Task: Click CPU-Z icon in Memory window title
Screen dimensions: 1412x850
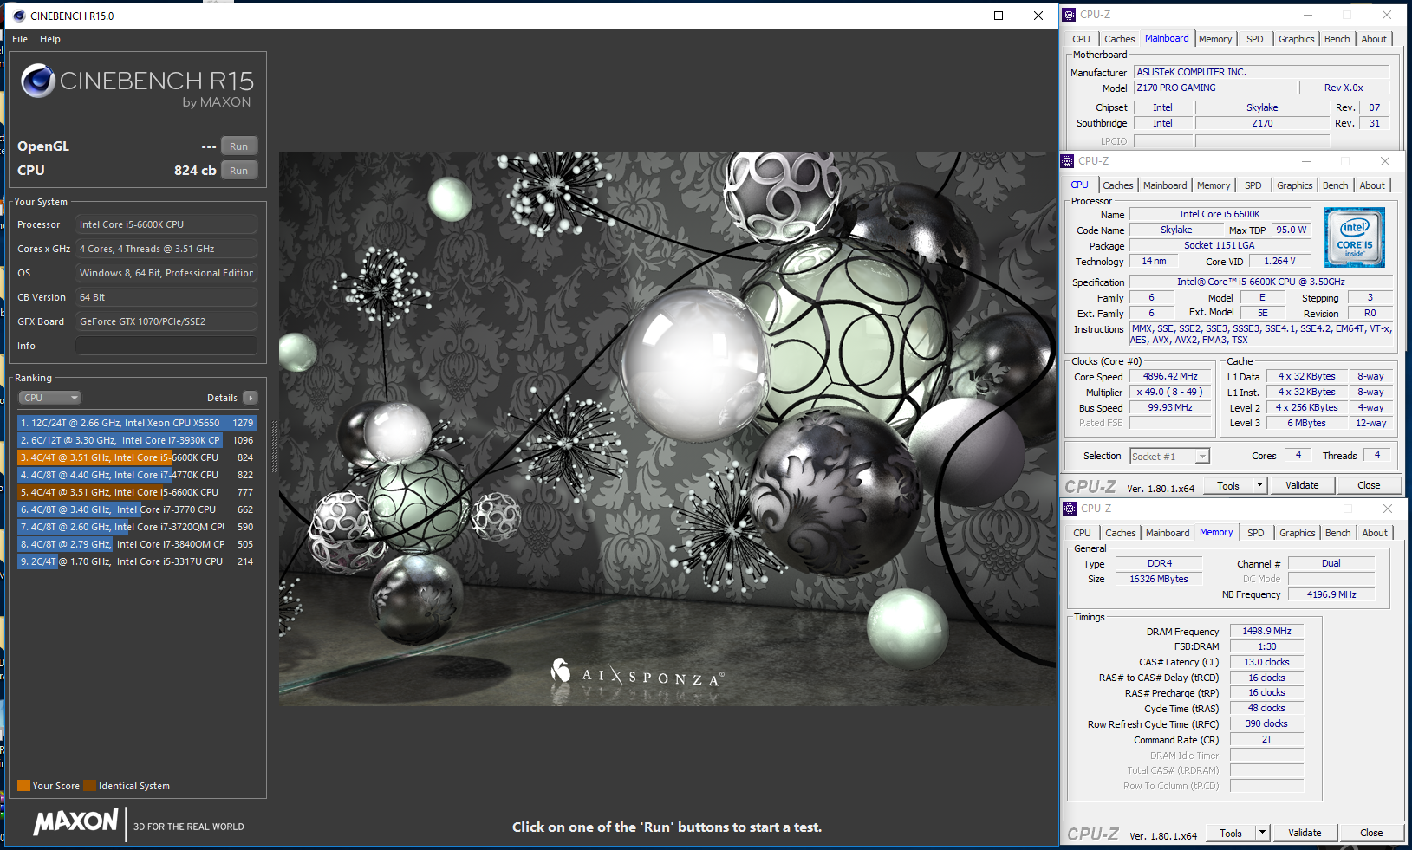Action: pyautogui.click(x=1070, y=509)
